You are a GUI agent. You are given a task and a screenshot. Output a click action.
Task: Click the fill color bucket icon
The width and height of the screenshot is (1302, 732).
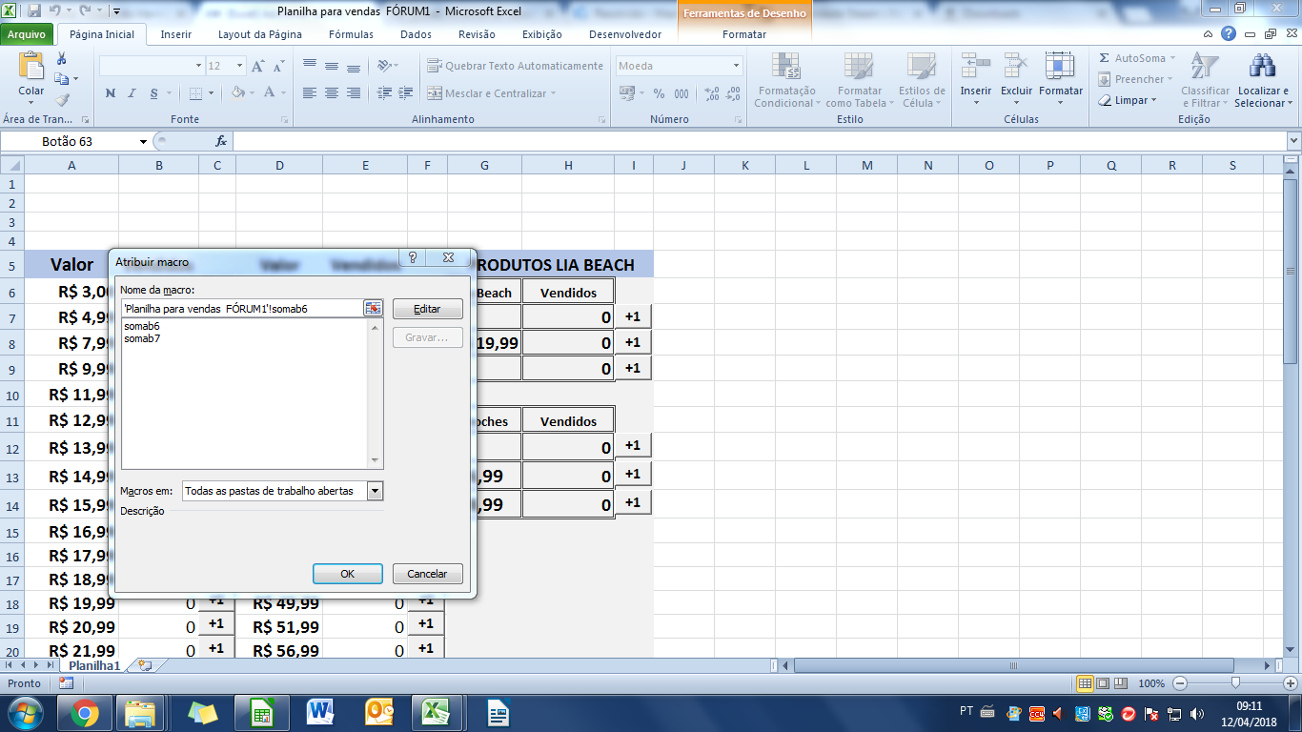tap(238, 93)
